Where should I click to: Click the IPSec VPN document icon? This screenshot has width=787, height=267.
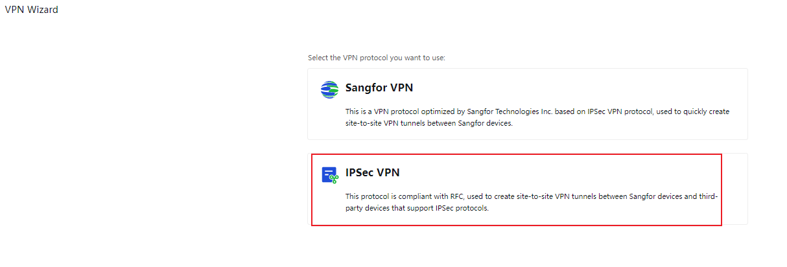click(x=329, y=174)
